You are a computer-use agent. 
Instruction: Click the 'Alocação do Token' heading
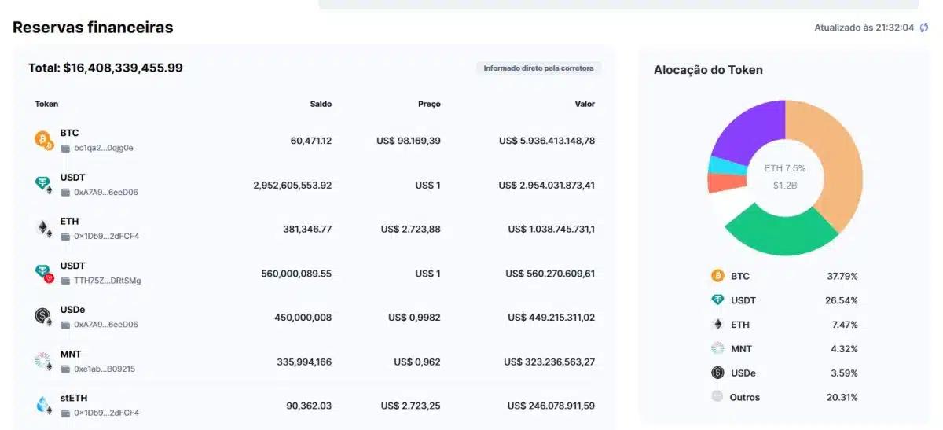click(x=708, y=70)
